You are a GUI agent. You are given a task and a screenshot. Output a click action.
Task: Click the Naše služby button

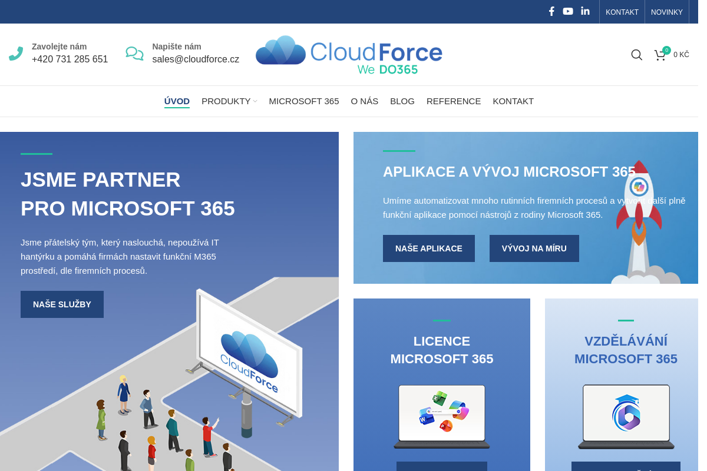click(62, 304)
